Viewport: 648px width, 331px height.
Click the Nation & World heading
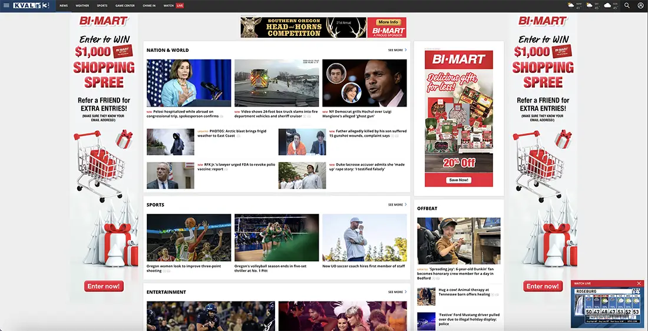click(x=167, y=50)
